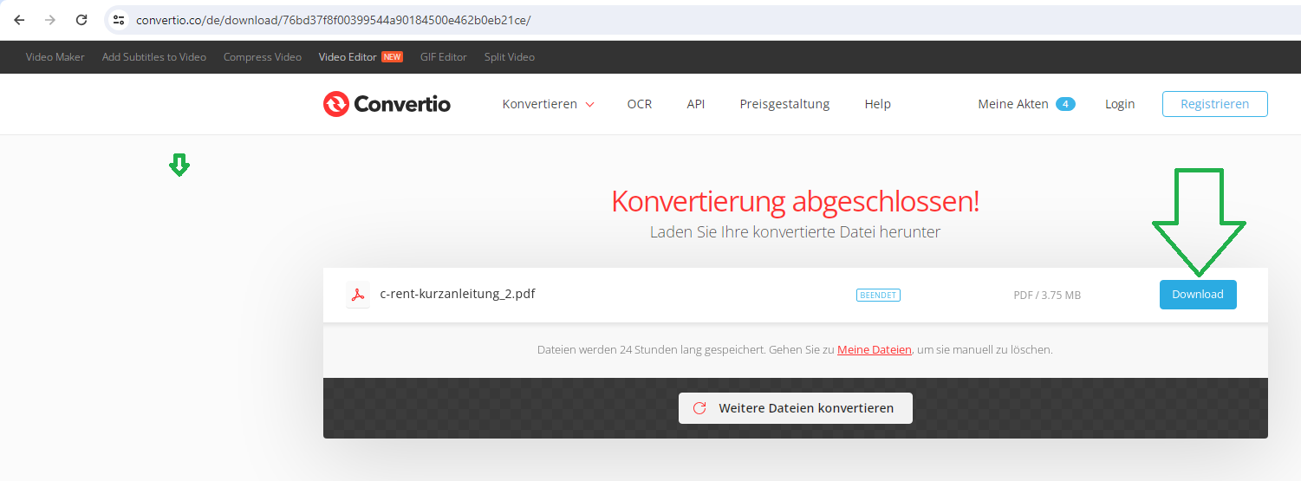Click the Meine Akten count badge
Viewport: 1301px width, 481px height.
(1065, 104)
